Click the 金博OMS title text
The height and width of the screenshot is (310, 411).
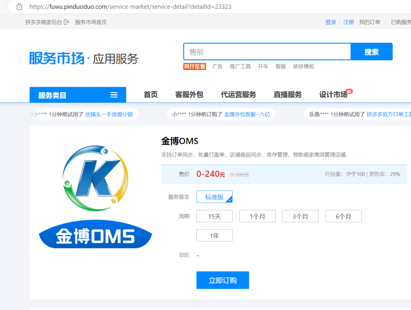(180, 141)
